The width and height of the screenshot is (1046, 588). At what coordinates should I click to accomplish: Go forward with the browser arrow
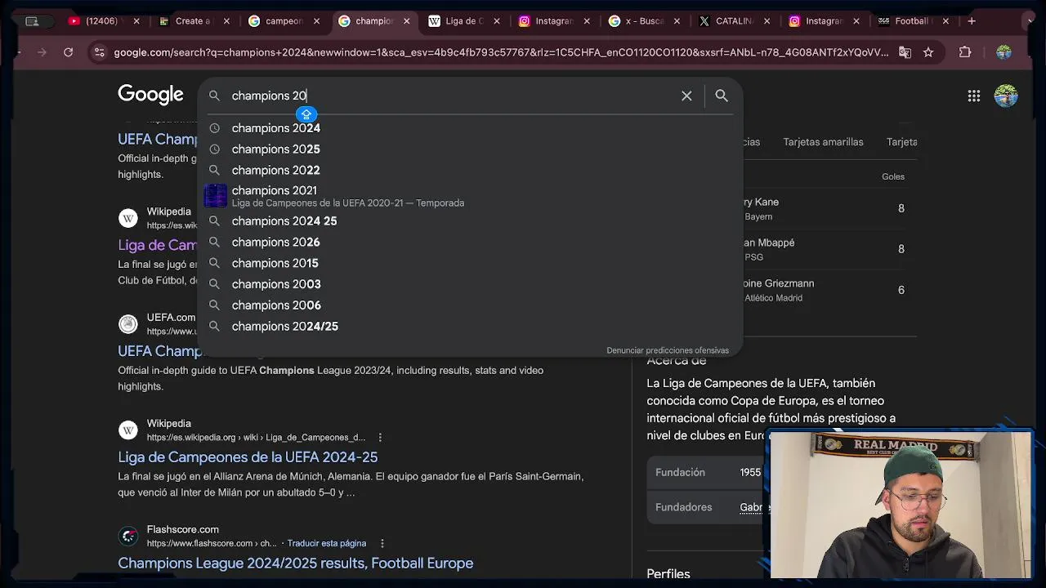pyautogui.click(x=42, y=52)
